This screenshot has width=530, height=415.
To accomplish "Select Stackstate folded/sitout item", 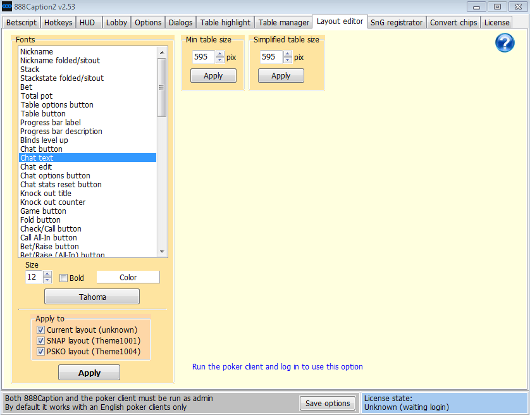I will tap(87, 78).
